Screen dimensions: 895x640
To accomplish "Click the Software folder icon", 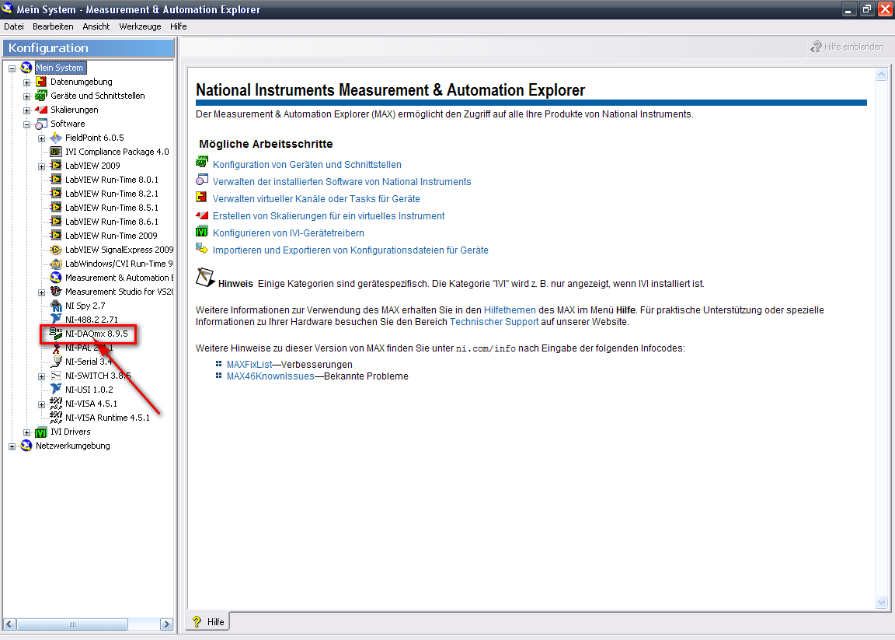I will pos(41,124).
